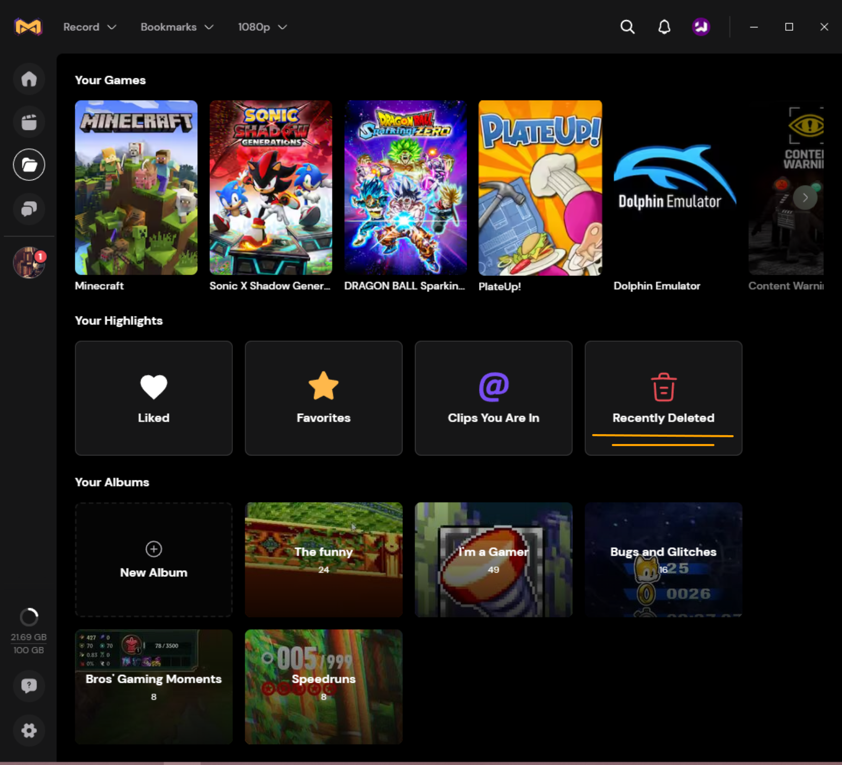This screenshot has height=765, width=842.
Task: Open Bros' Gaming Moments album
Action: click(154, 687)
